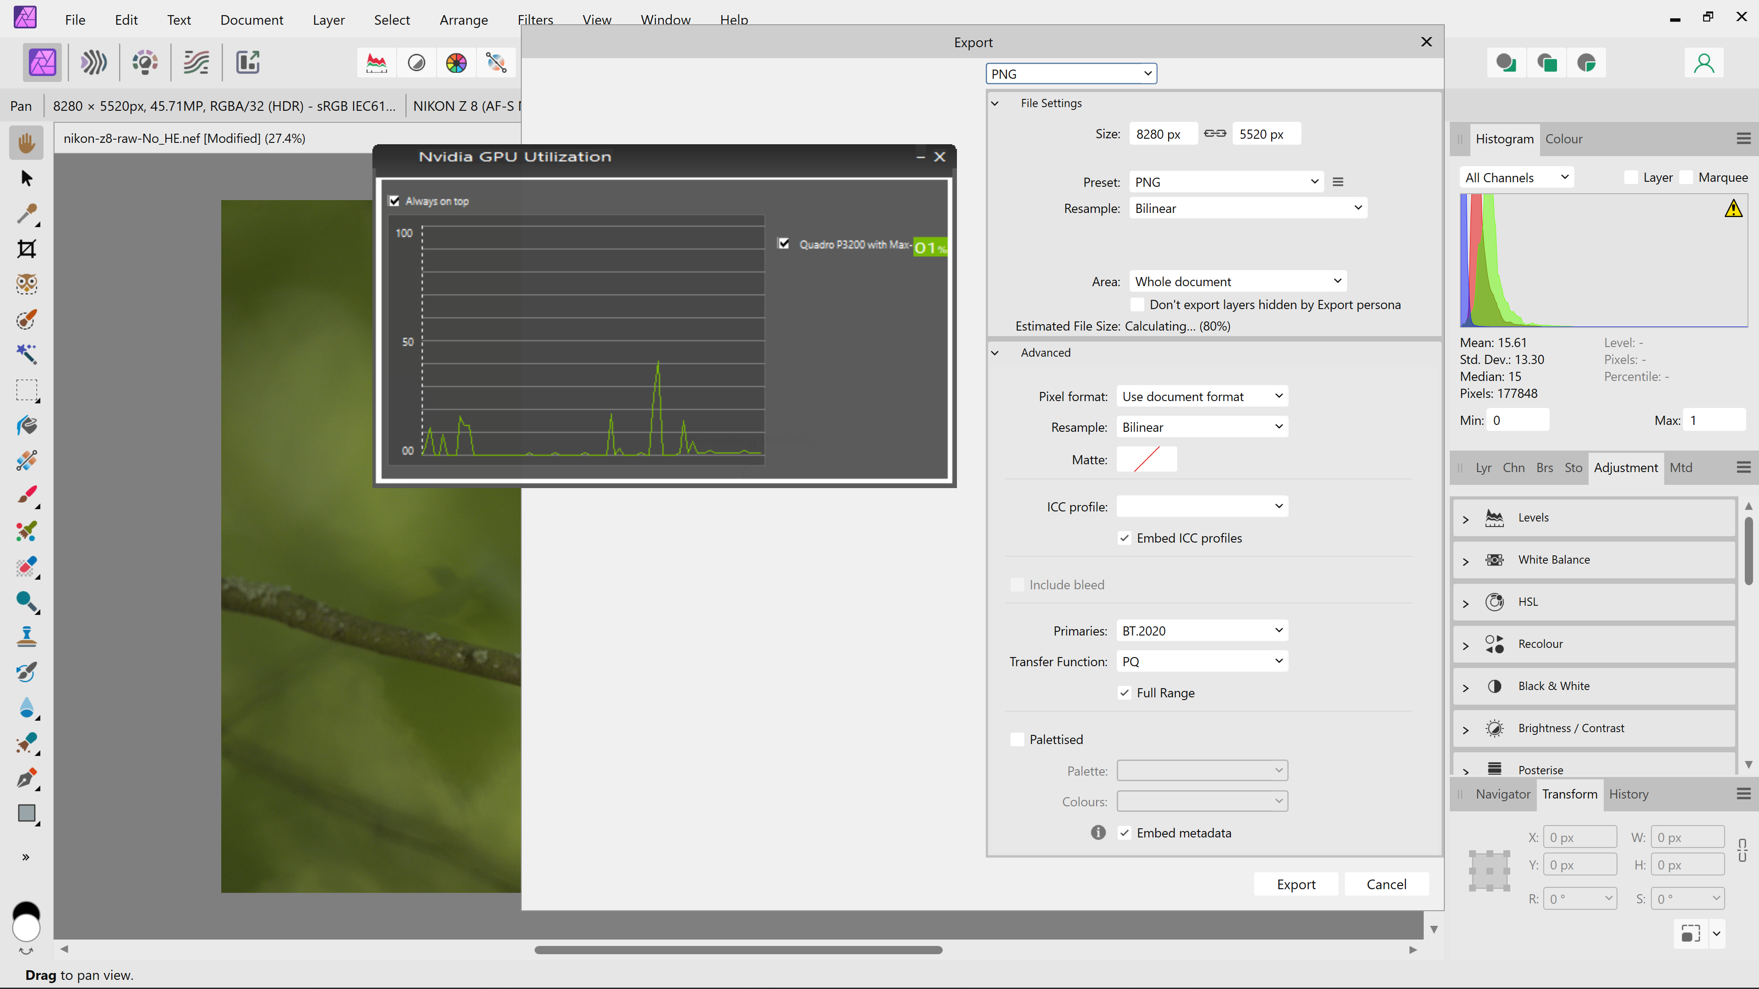Click the histogram Min value field
1759x989 pixels.
1518,420
